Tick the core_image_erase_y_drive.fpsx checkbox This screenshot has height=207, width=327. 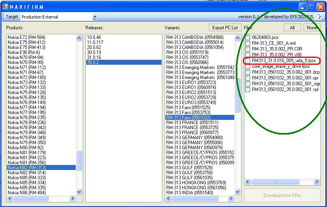[x=247, y=67]
